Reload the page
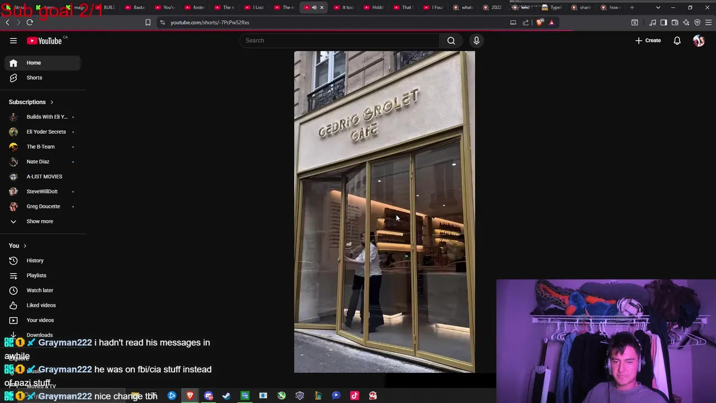 [x=30, y=22]
